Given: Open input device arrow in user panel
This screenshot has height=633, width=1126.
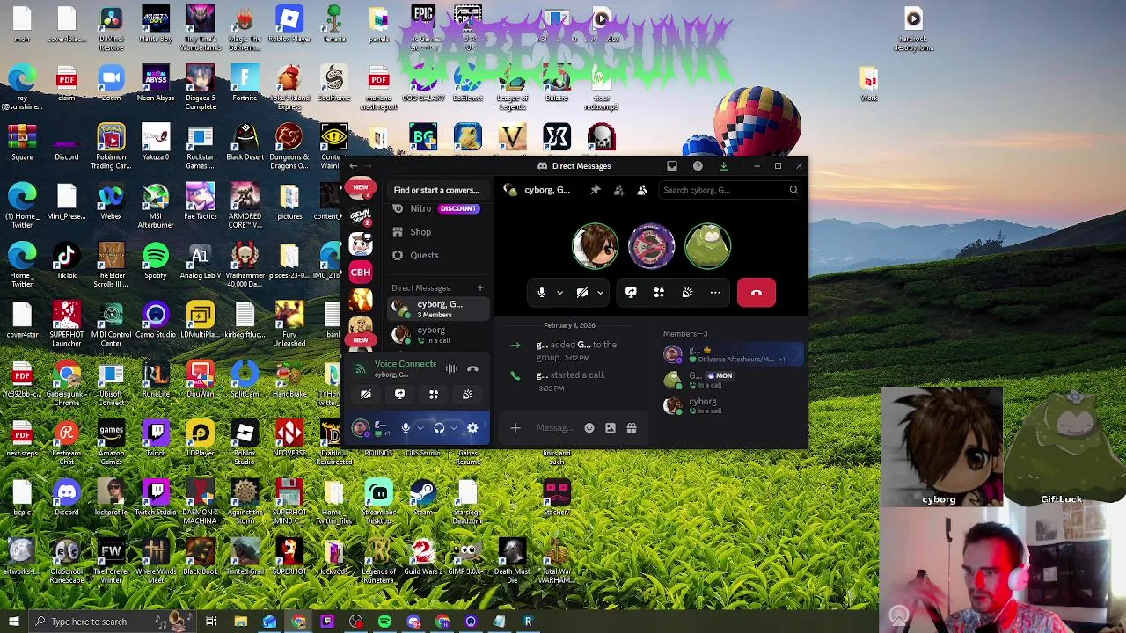Looking at the screenshot, I should tap(420, 428).
